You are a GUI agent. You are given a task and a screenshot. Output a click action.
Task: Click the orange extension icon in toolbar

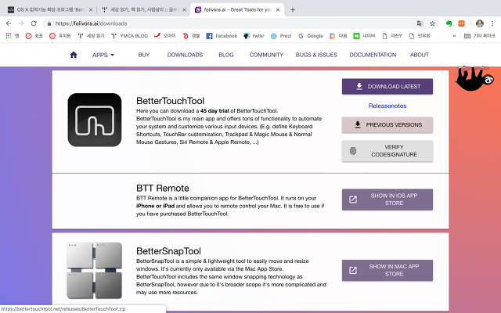click(461, 23)
